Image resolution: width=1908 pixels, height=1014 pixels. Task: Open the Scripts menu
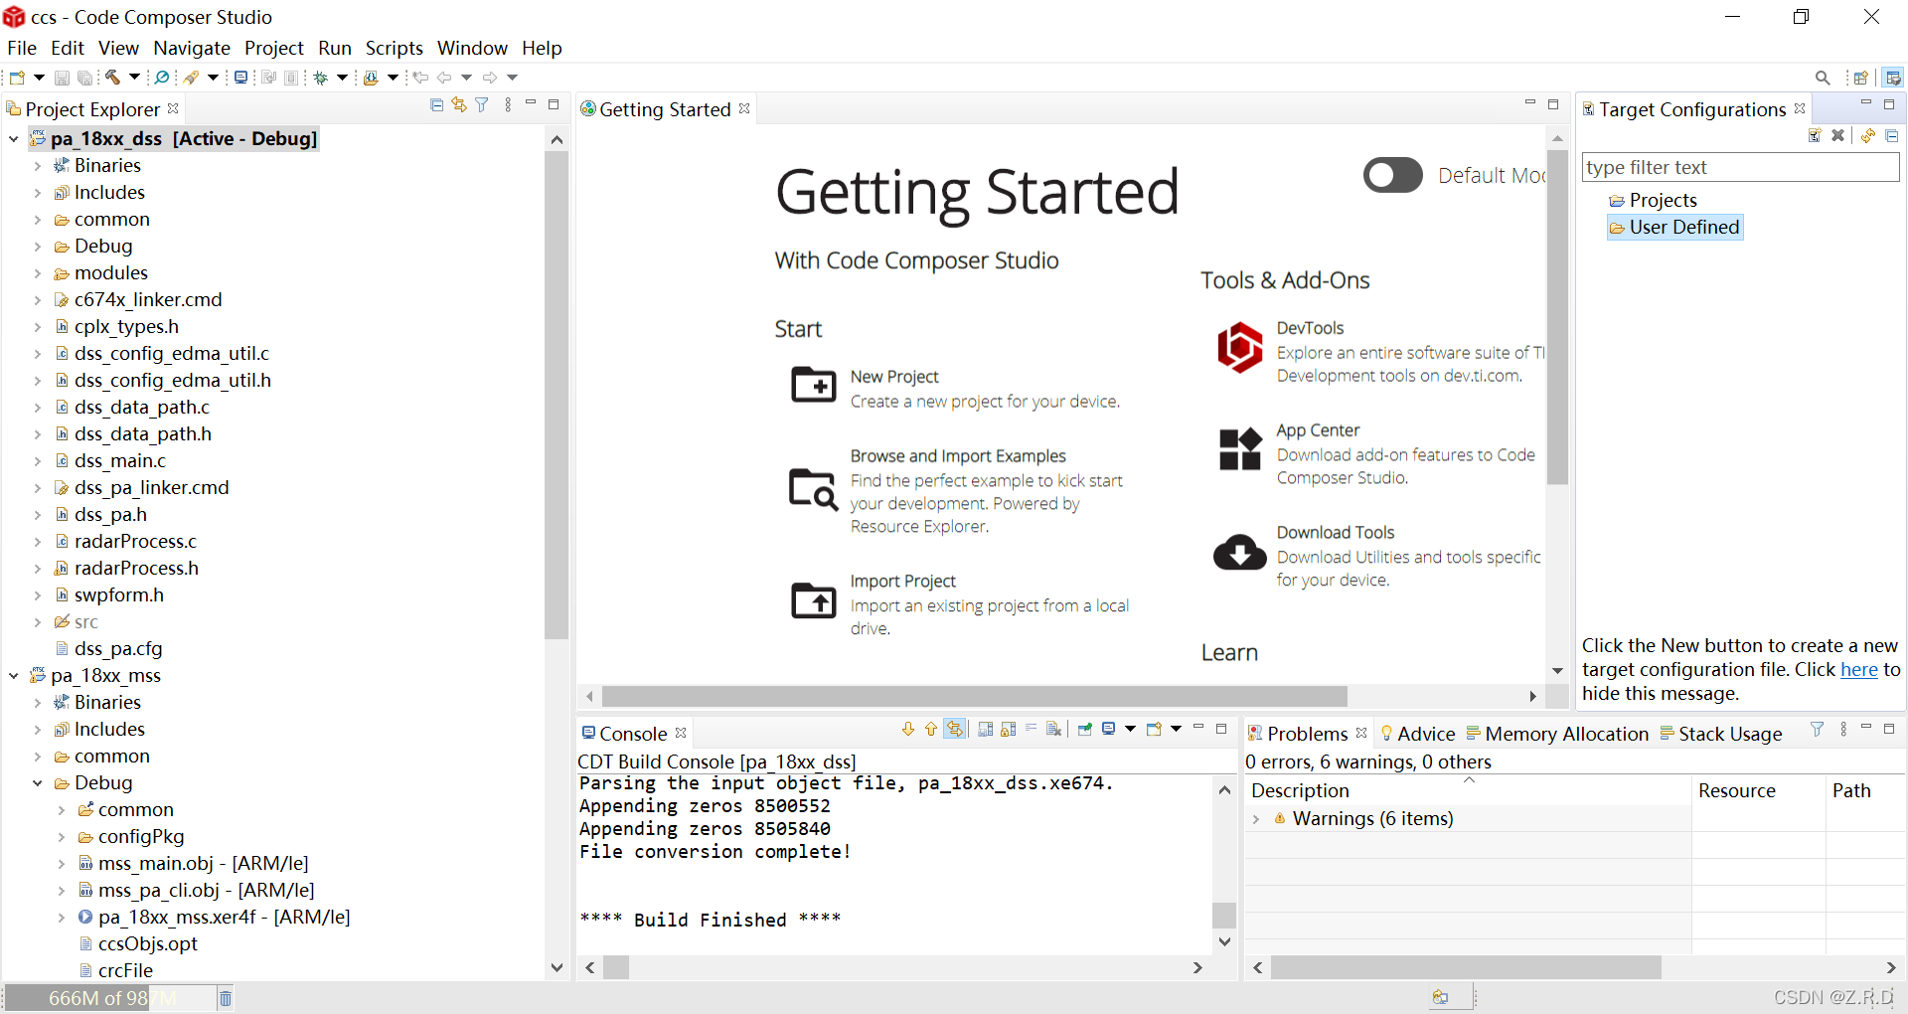click(x=394, y=48)
